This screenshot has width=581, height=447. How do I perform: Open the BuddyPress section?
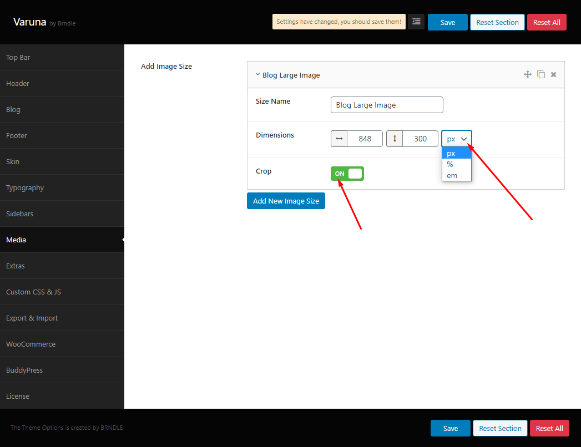click(62, 370)
